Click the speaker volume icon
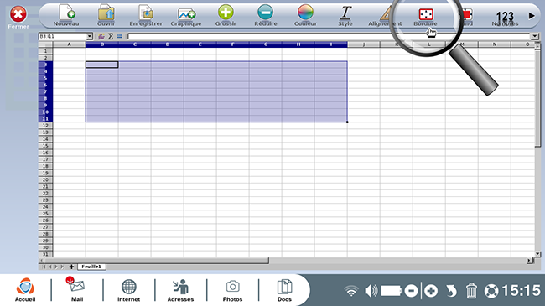 (371, 291)
